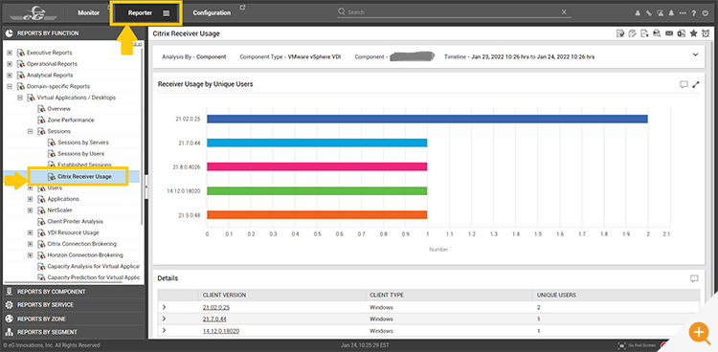Collapse Virtual Applications / Desktops node

pyautogui.click(x=20, y=98)
